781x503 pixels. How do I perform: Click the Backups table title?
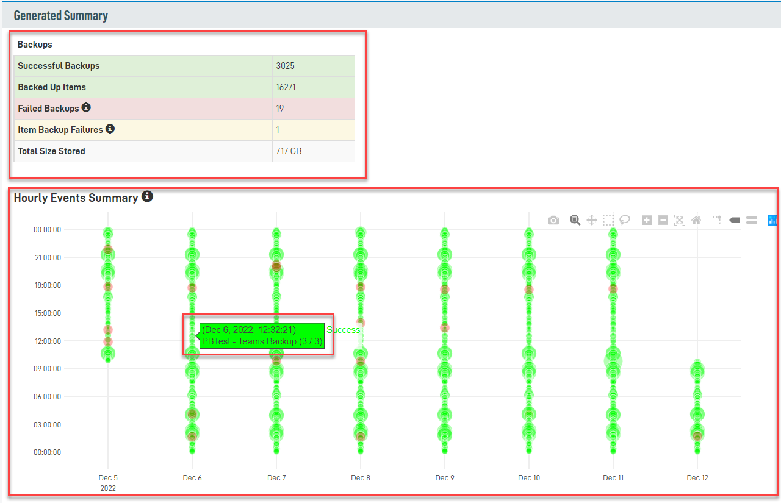tap(35, 45)
